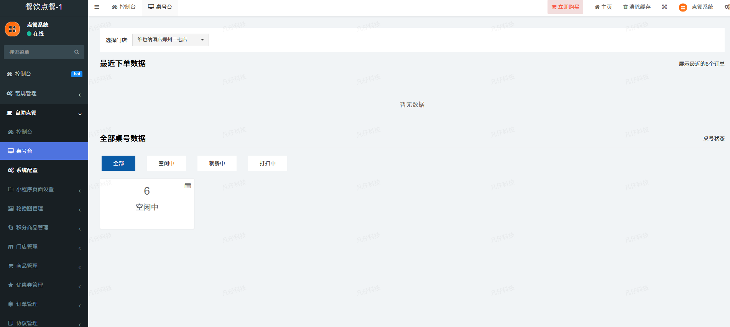Click the orange 点餐系统 avatar in sidebar
The width and height of the screenshot is (730, 327).
[12, 29]
